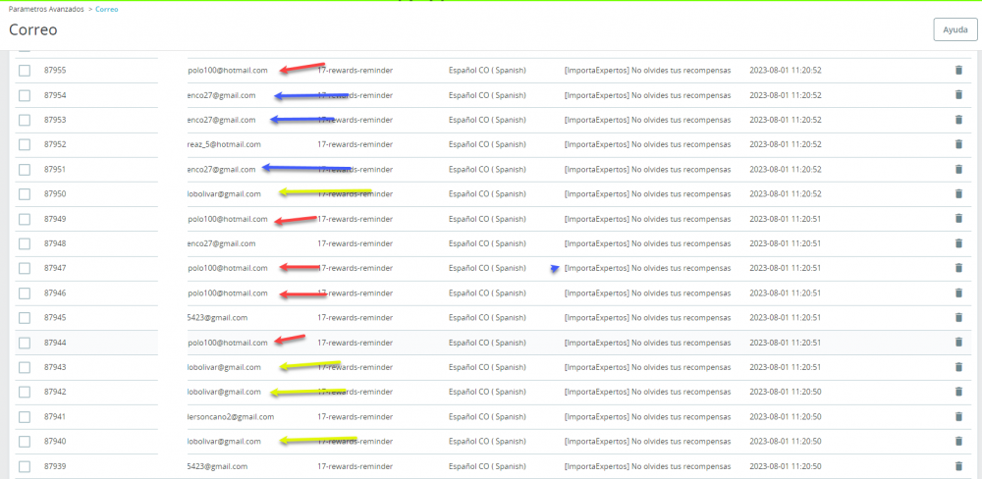Viewport: 982px width, 479px height.
Task: Click the ID number 87944
Action: point(55,343)
